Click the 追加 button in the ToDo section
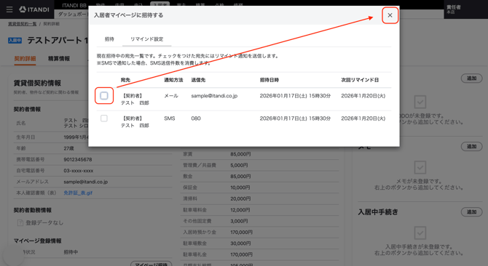This screenshot has height=266, width=488. [471, 78]
